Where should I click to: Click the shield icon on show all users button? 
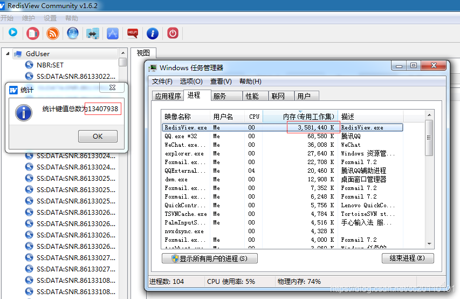coord(175,259)
